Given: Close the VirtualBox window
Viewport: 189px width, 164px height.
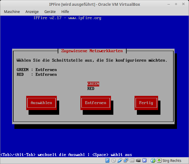Looking at the screenshot, I should pyautogui.click(x=183, y=4).
